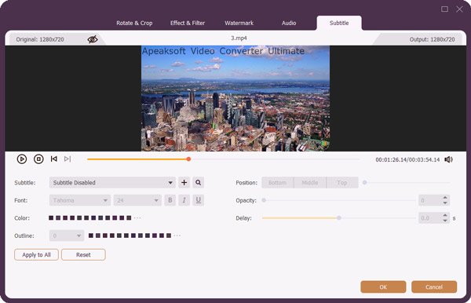Toggle original preview eye icon
Image resolution: width=471 pixels, height=303 pixels.
coord(93,39)
